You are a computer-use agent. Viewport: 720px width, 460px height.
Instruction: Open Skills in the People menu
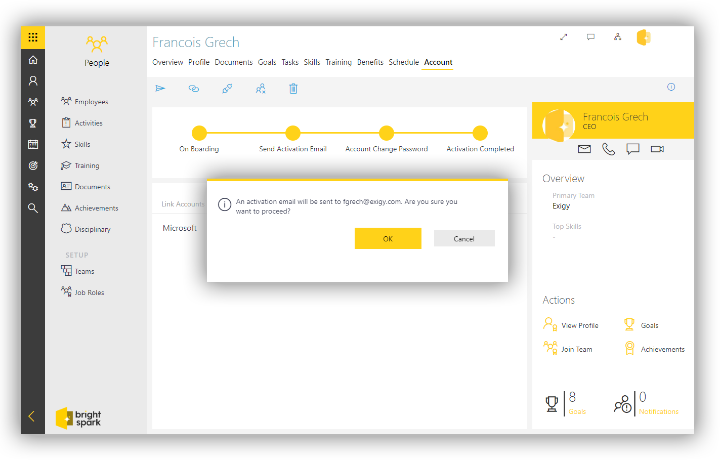pos(76,144)
